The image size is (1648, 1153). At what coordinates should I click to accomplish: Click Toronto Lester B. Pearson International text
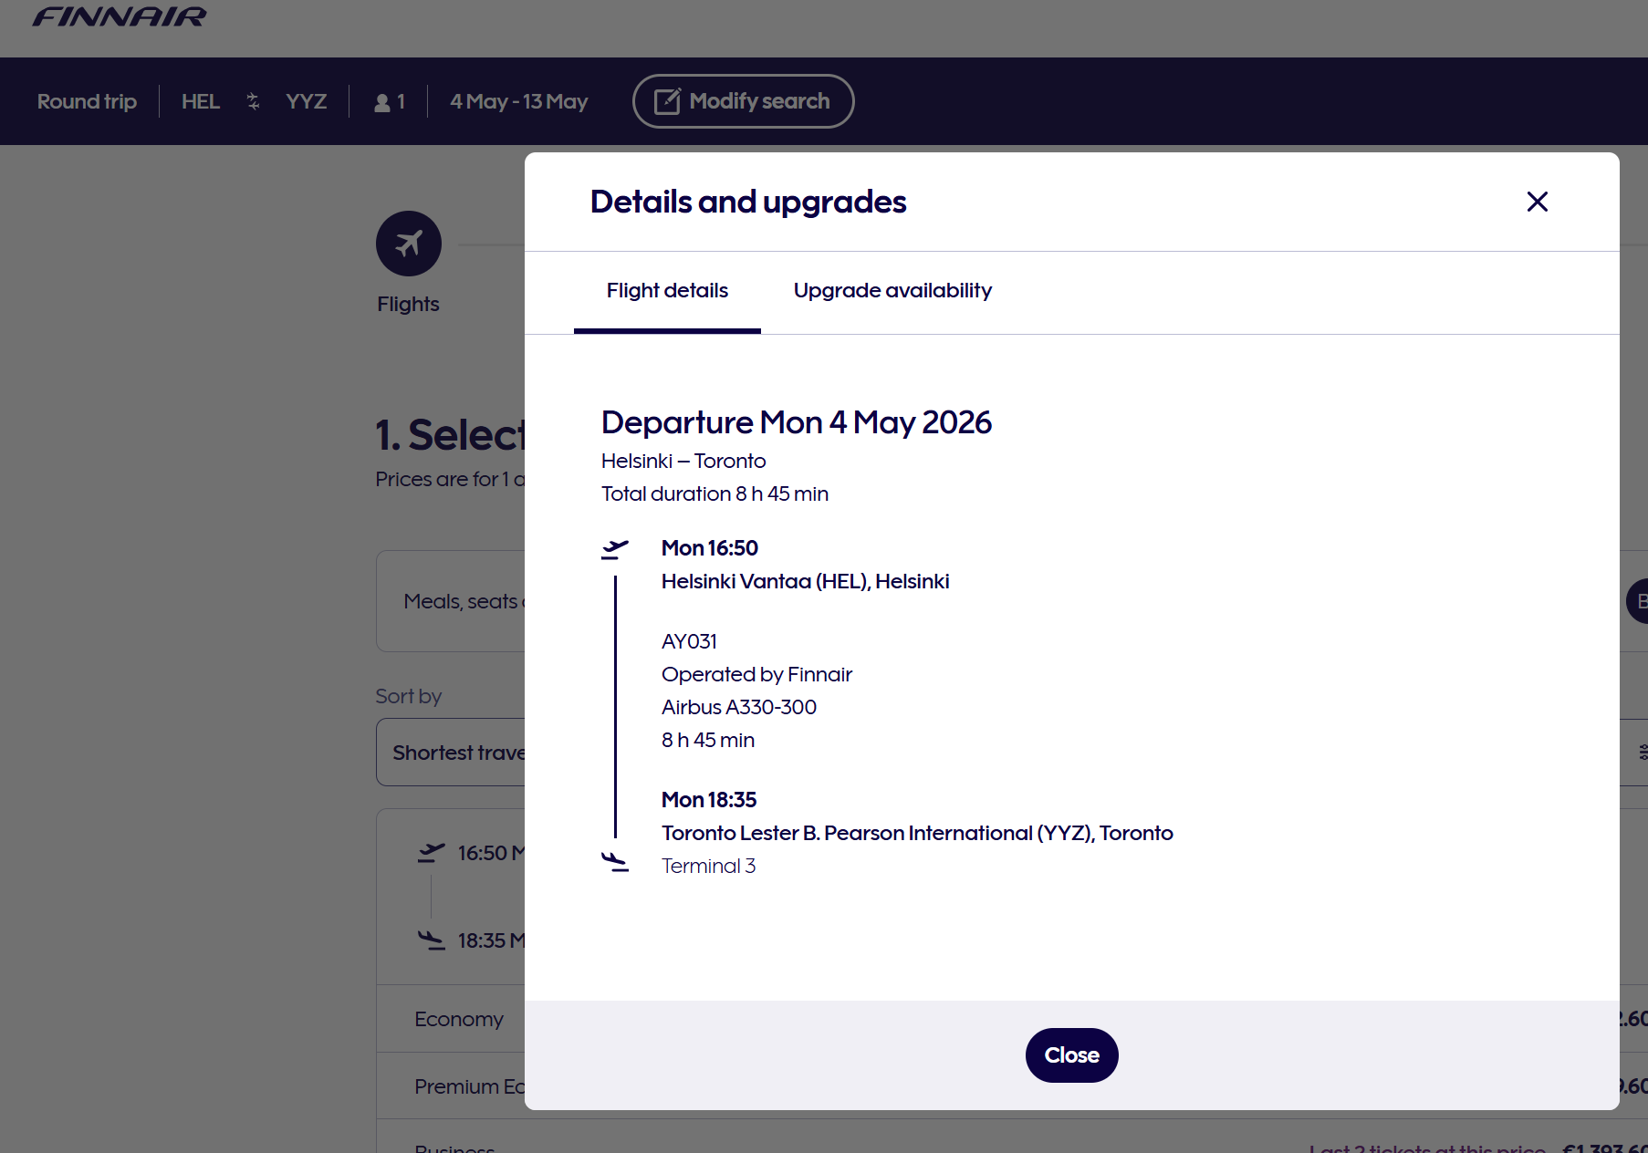pyautogui.click(x=917, y=834)
